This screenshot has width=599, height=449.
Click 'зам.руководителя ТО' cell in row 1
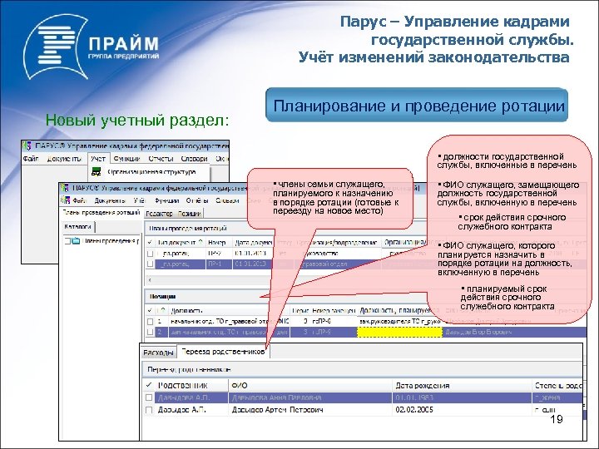(x=399, y=322)
